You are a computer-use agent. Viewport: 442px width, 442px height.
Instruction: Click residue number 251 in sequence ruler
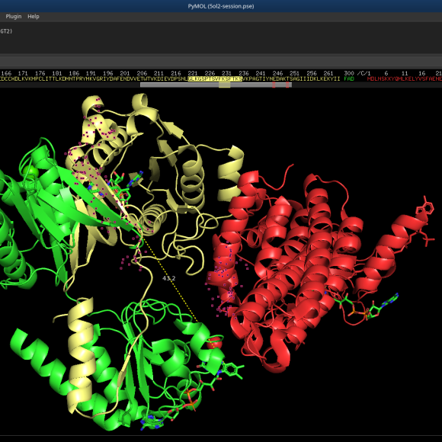tap(294, 73)
